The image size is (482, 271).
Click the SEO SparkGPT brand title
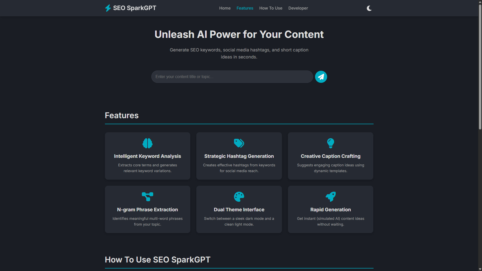point(135,8)
